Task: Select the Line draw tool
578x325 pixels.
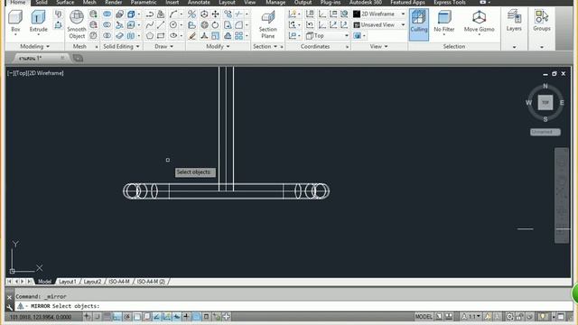Action: [x=161, y=25]
